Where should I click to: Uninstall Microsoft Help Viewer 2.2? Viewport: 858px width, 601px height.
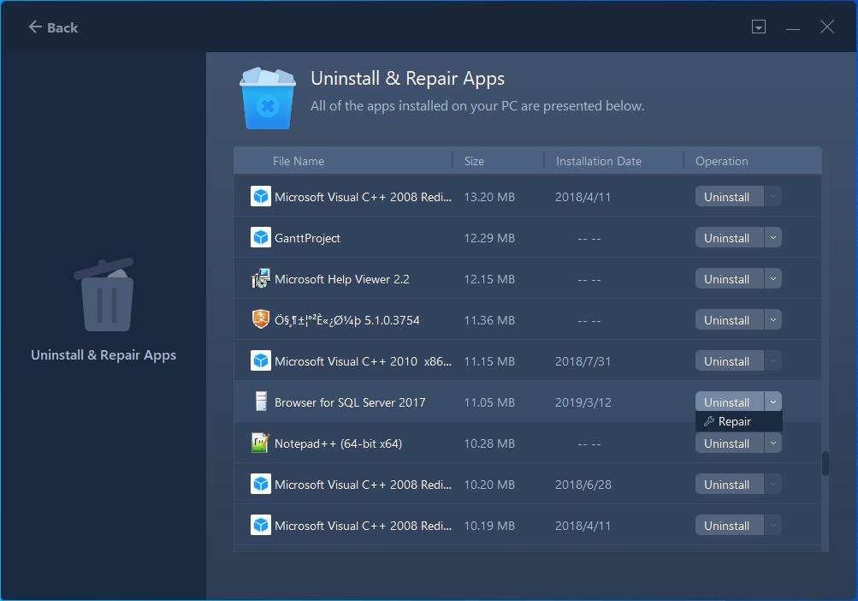pyautogui.click(x=729, y=279)
